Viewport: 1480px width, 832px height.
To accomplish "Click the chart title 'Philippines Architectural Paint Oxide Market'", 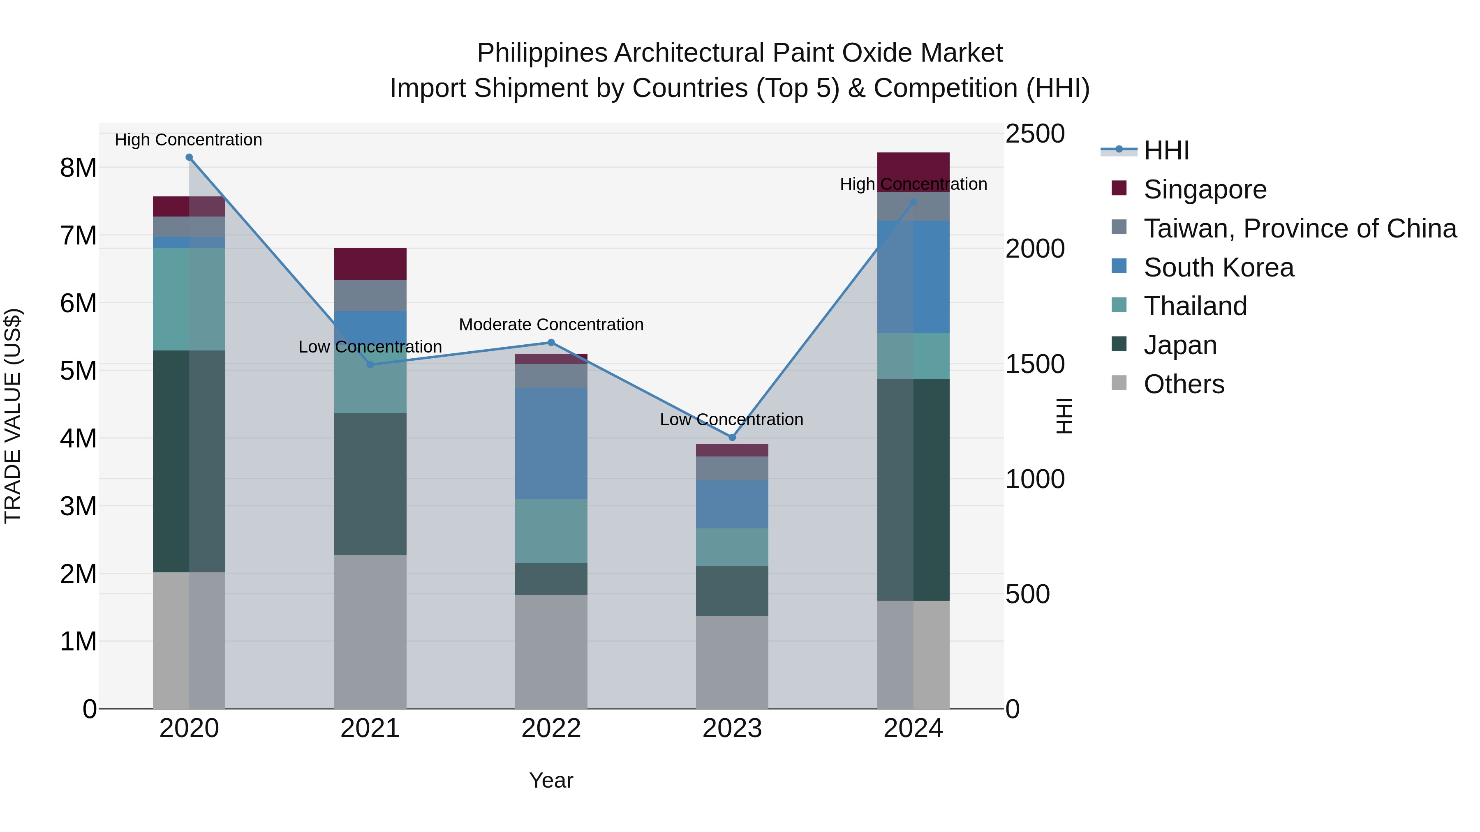I will [740, 53].
